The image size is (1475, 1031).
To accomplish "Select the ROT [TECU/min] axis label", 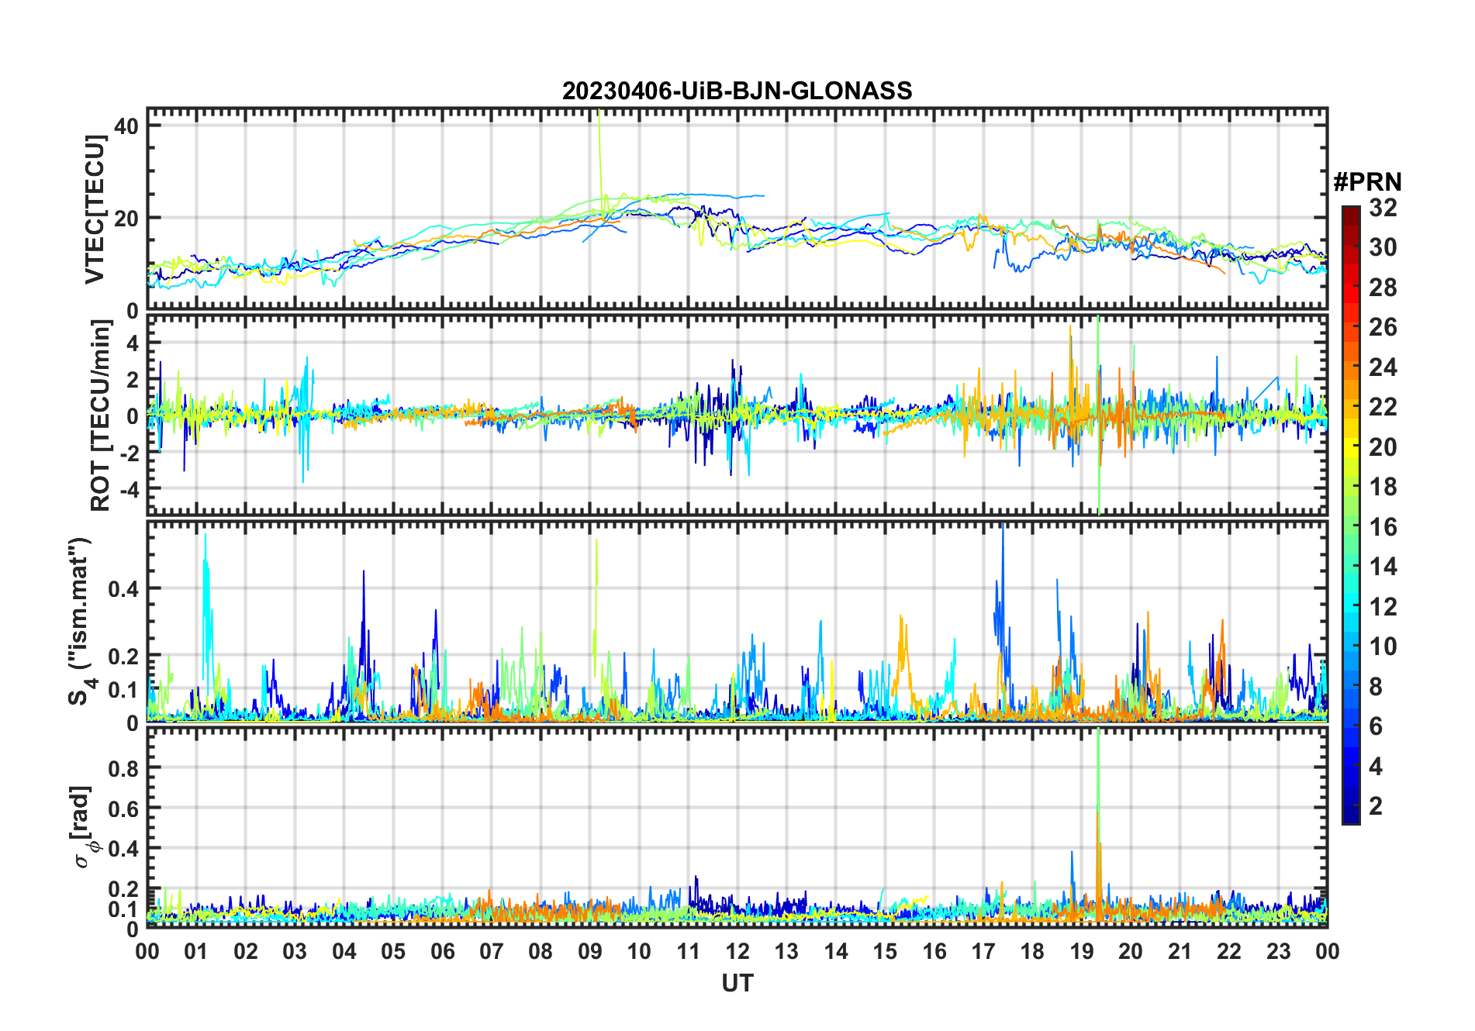I will (100, 416).
